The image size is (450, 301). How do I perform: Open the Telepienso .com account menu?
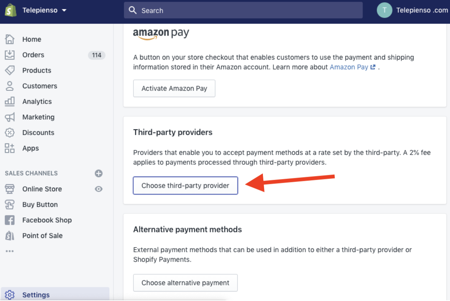tap(412, 10)
